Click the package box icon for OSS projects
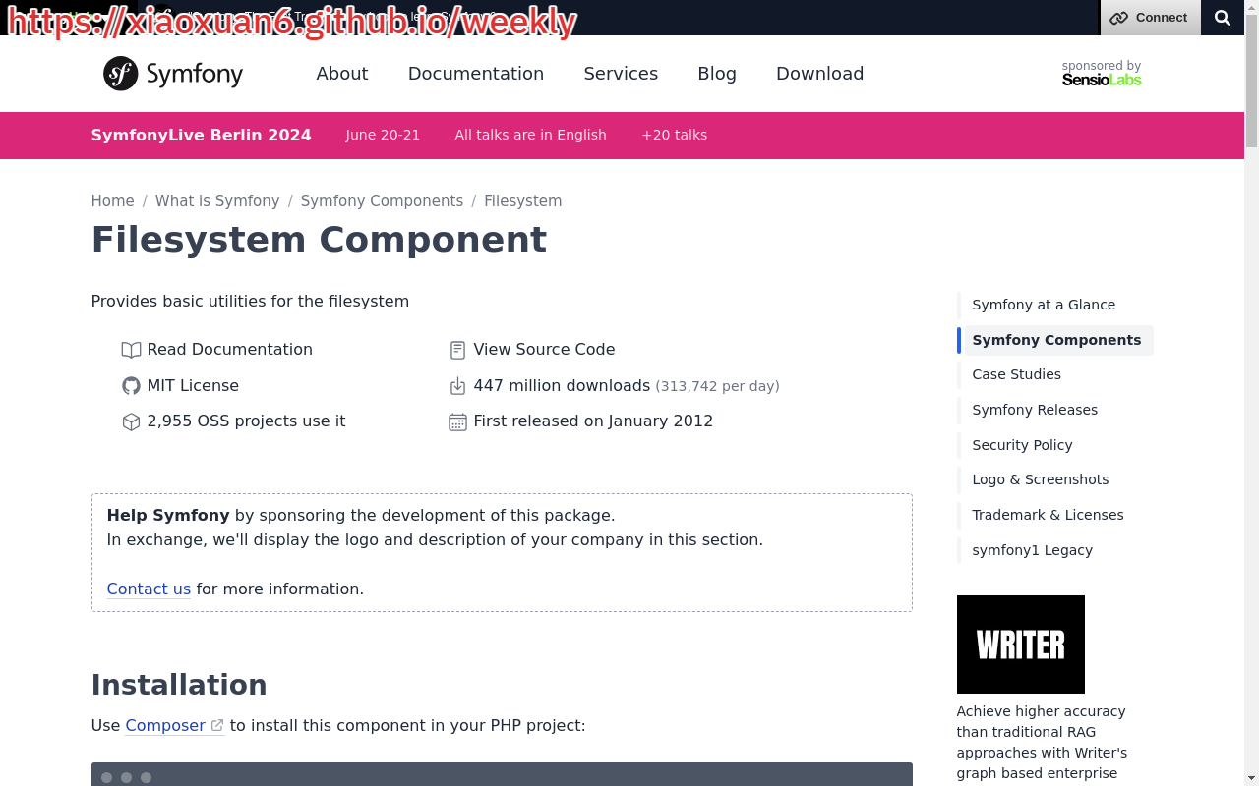 (131, 421)
